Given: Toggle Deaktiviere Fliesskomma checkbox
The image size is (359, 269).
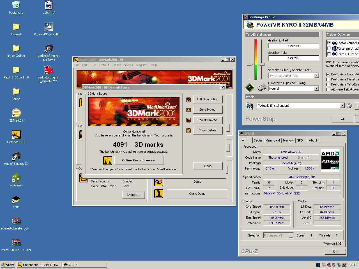Looking at the screenshot, I should (328, 79).
